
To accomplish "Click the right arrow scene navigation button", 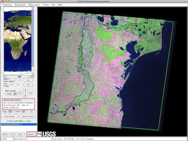I will point(30,93).
